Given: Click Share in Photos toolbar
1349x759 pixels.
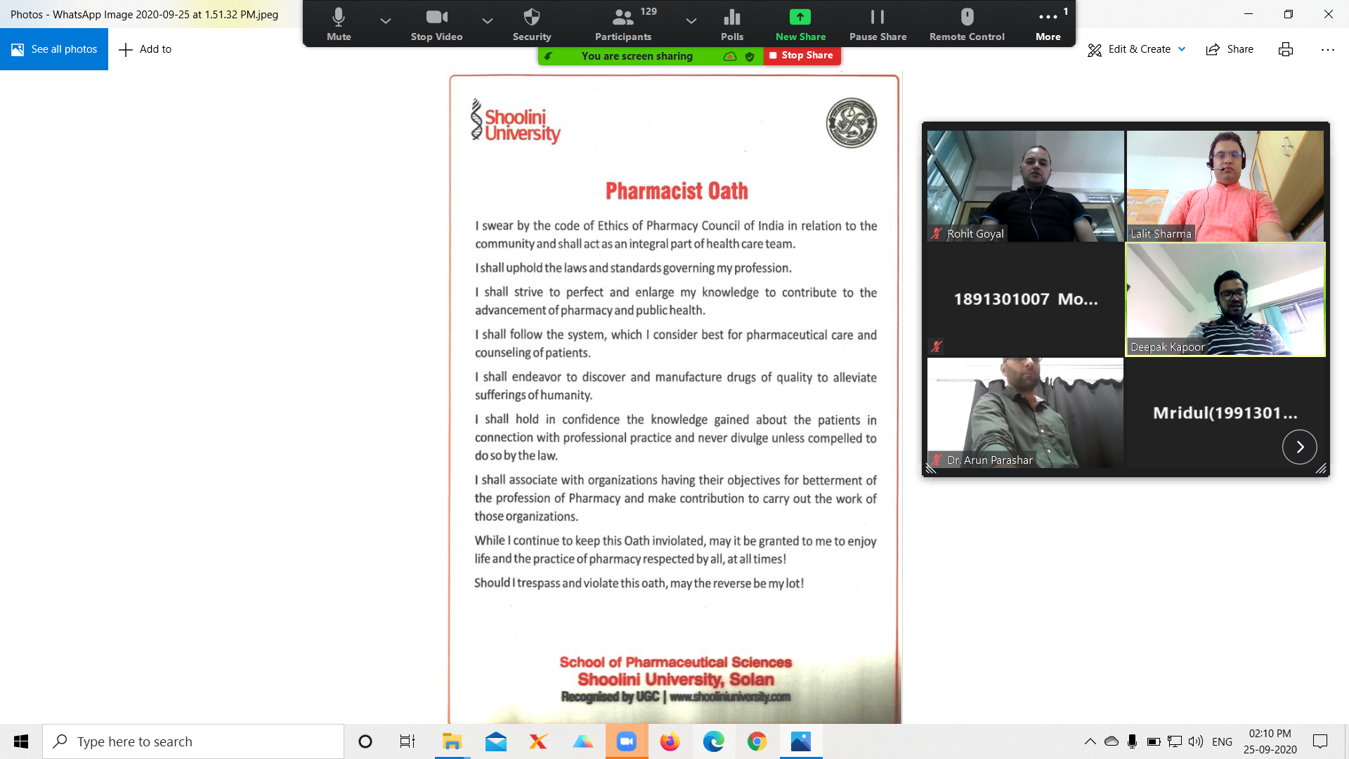Looking at the screenshot, I should (x=1230, y=49).
